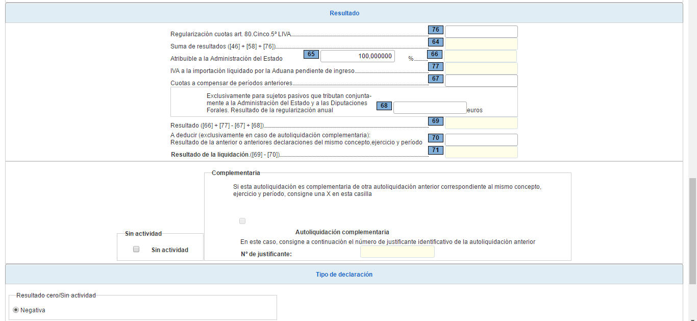Select the Negativa radio button
The height and width of the screenshot is (321, 697).
[16, 310]
